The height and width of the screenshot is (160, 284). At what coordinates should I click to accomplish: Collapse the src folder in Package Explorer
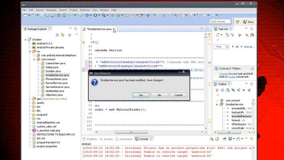[30, 52]
